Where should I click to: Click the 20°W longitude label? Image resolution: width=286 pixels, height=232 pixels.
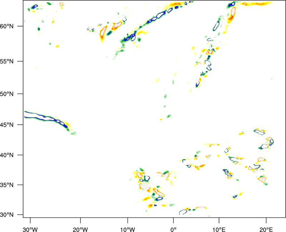[80, 230]
